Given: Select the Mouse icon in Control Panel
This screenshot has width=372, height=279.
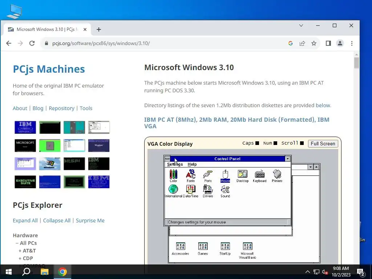Looking at the screenshot, I should point(225,176).
